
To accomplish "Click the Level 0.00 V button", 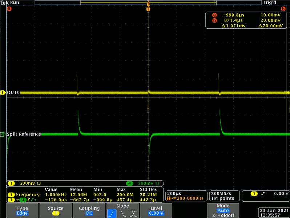I will pos(156,210).
